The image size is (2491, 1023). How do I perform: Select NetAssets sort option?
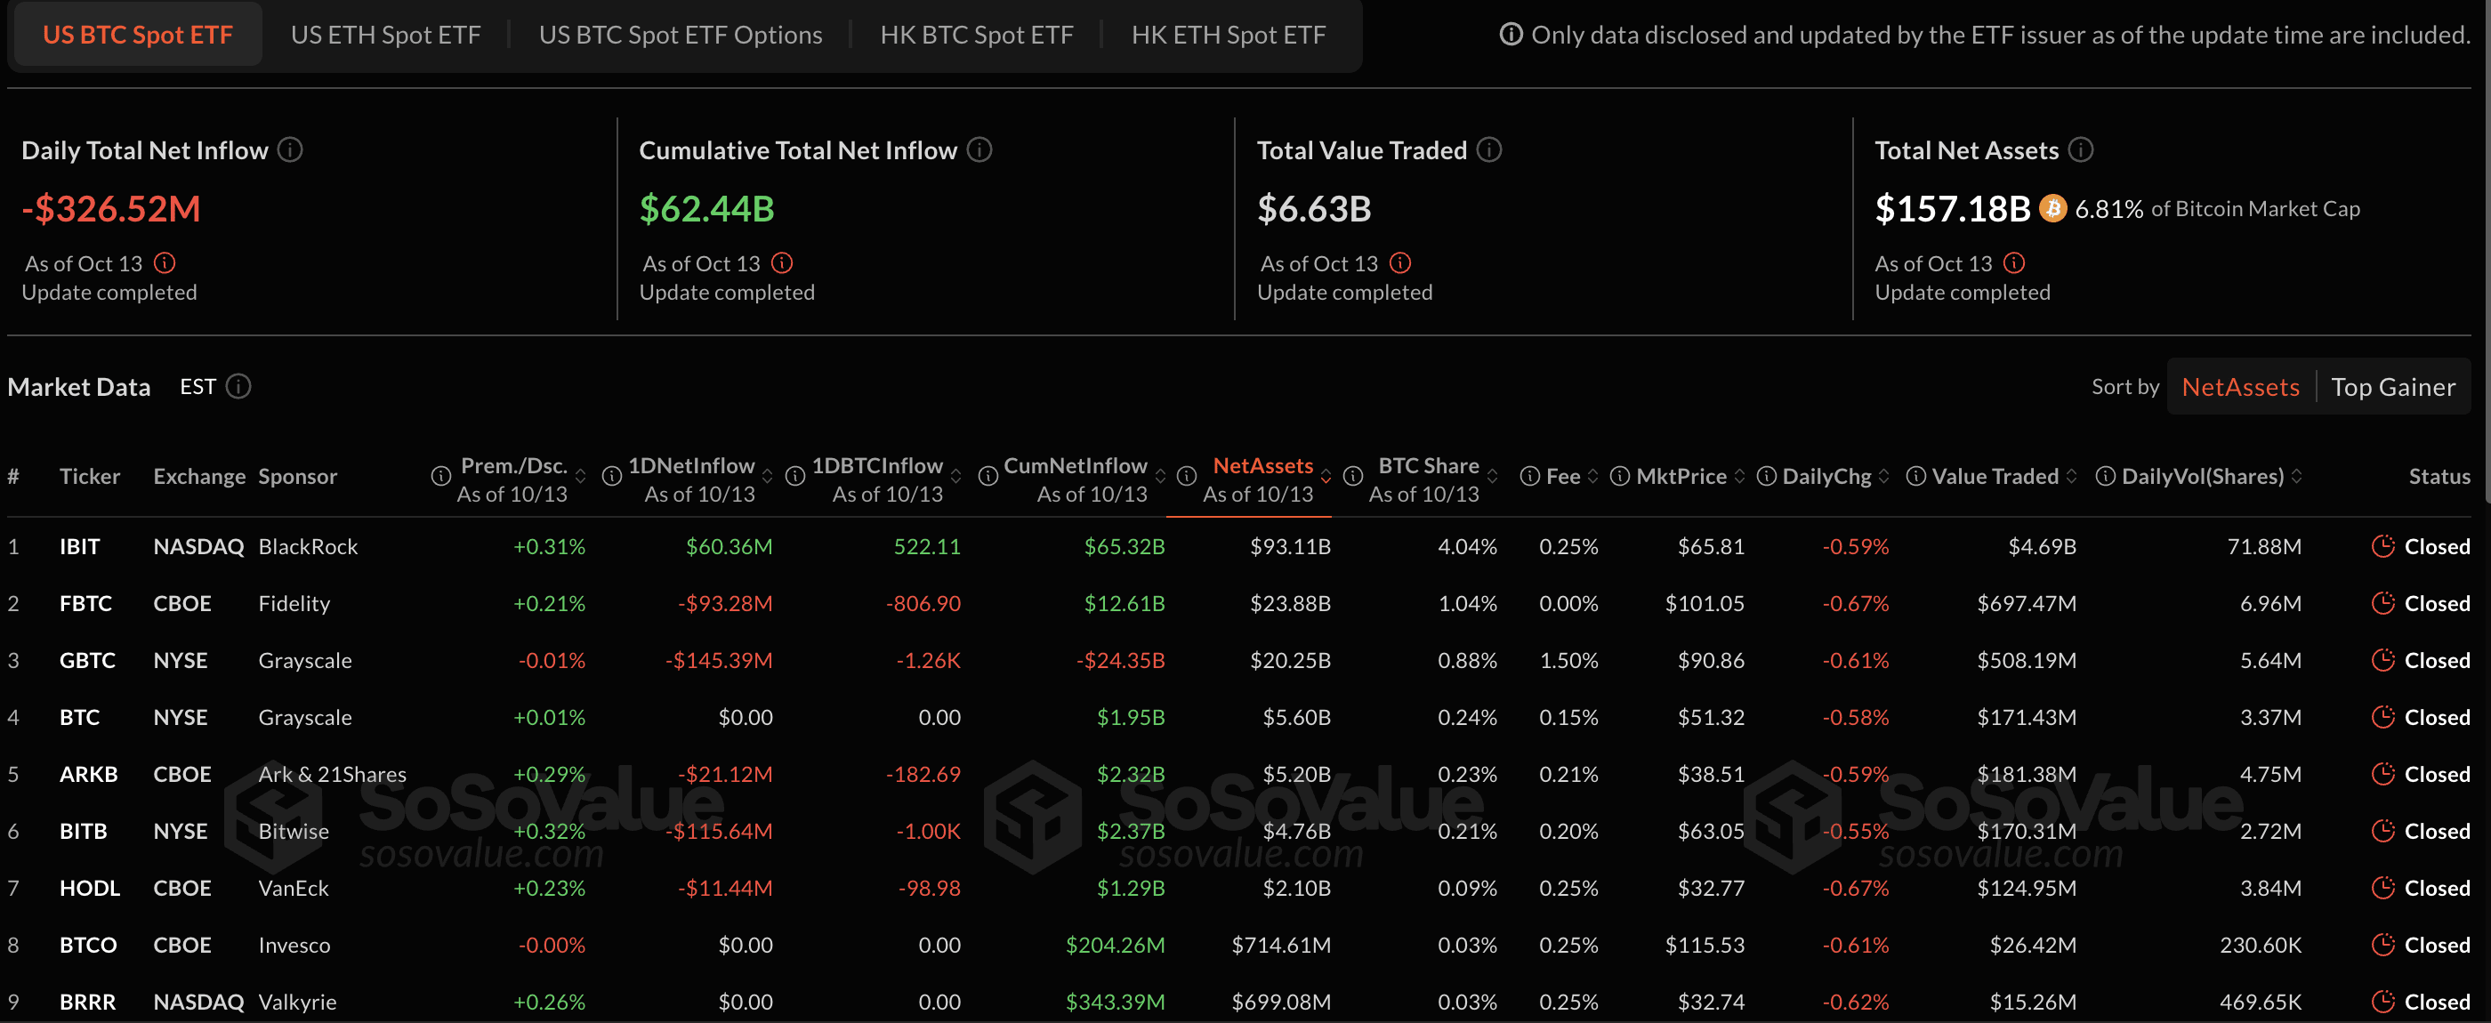(2239, 387)
